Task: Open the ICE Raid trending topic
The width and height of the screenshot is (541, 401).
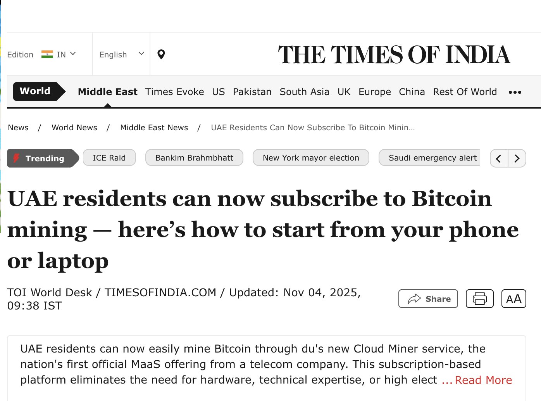Action: [109, 158]
